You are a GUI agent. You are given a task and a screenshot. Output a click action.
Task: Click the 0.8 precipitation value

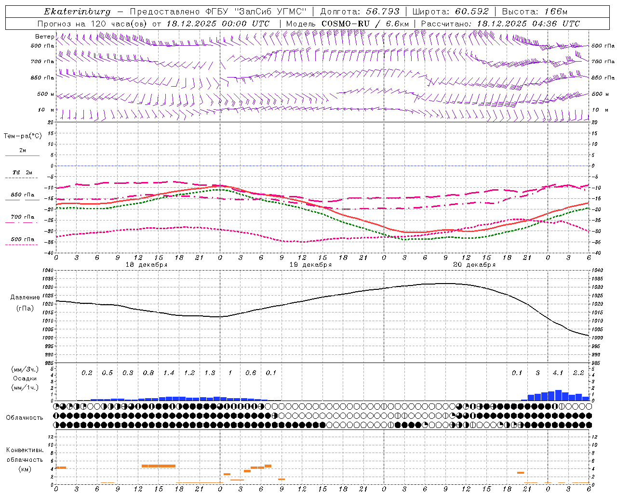148,373
